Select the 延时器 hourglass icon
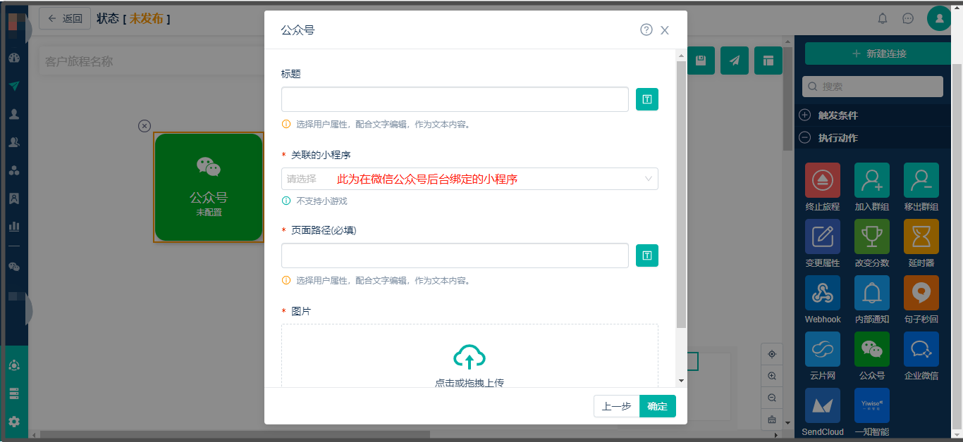 pos(921,236)
